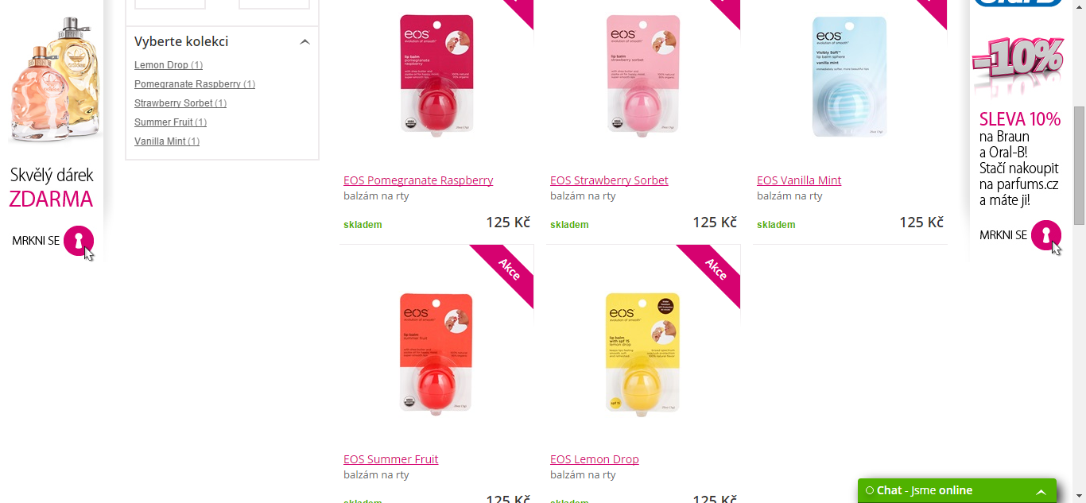The height and width of the screenshot is (503, 1086).
Task: Filter by Lemon Drop collection
Action: (169, 65)
